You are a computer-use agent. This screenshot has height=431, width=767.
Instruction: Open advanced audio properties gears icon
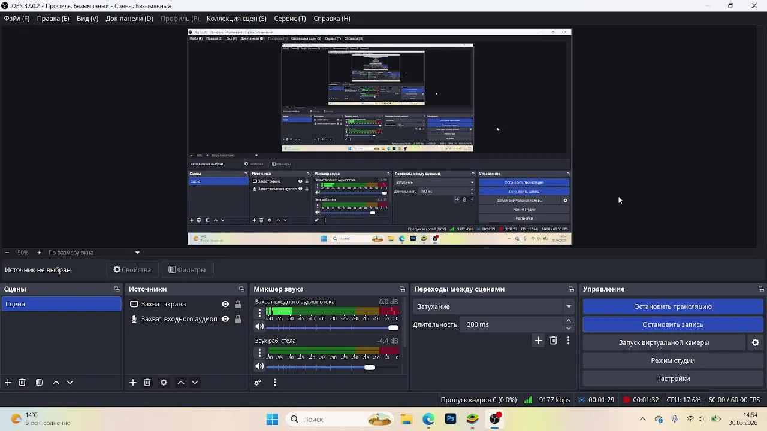[x=258, y=383]
